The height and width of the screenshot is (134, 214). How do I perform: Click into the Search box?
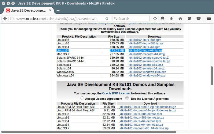point(131,19)
